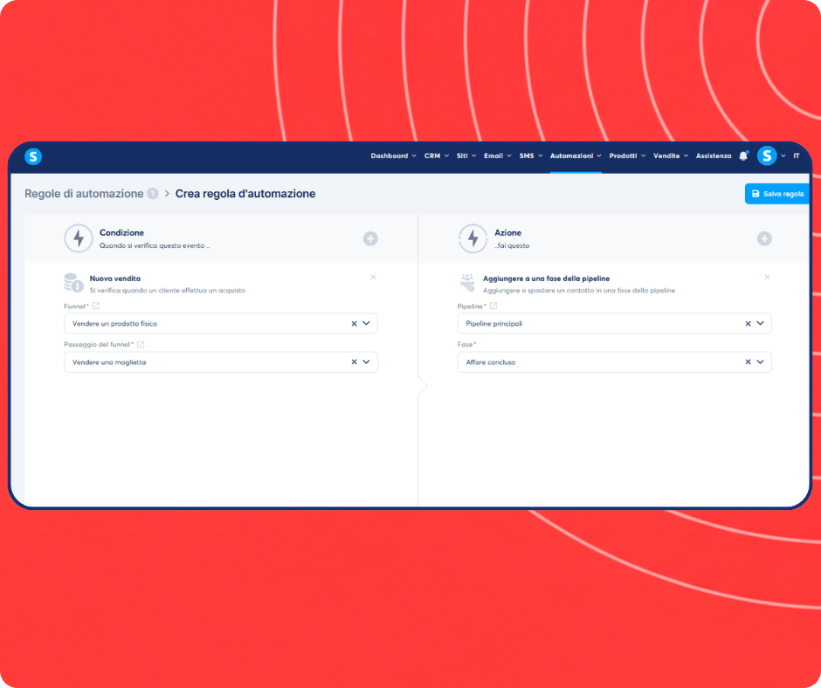Remove the Aggiungere a una fase action
Viewport: 821px width, 688px height.
point(767,277)
